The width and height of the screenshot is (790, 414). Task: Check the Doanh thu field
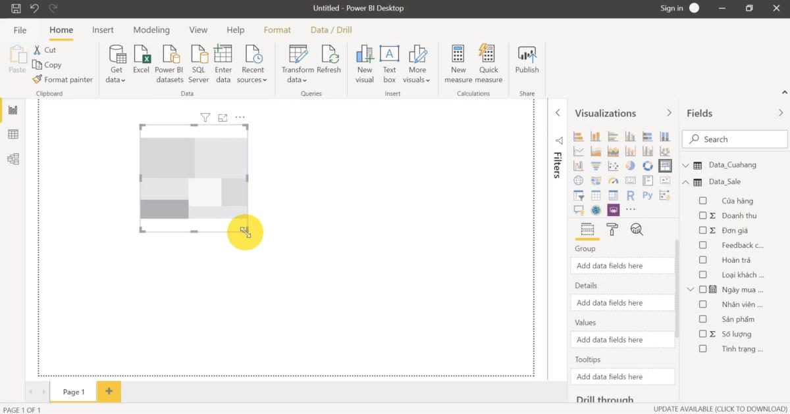702,216
